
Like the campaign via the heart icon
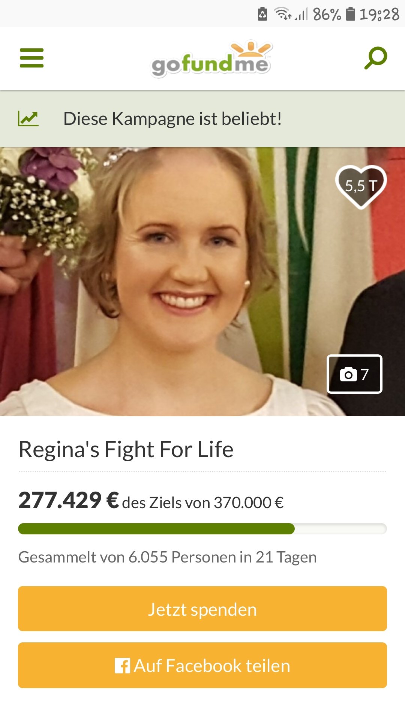pyautogui.click(x=361, y=186)
